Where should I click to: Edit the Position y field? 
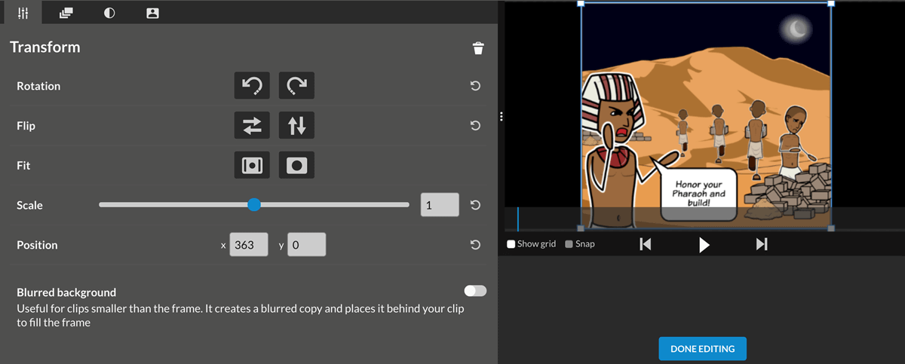(307, 245)
